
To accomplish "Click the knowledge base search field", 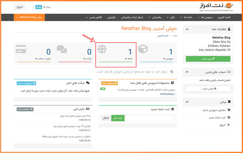I will tap(95, 72).
